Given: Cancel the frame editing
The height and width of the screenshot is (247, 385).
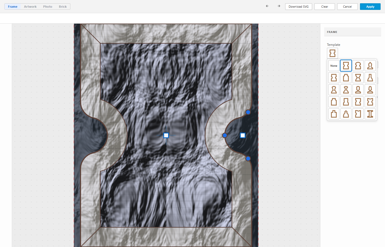Looking at the screenshot, I should point(347,7).
